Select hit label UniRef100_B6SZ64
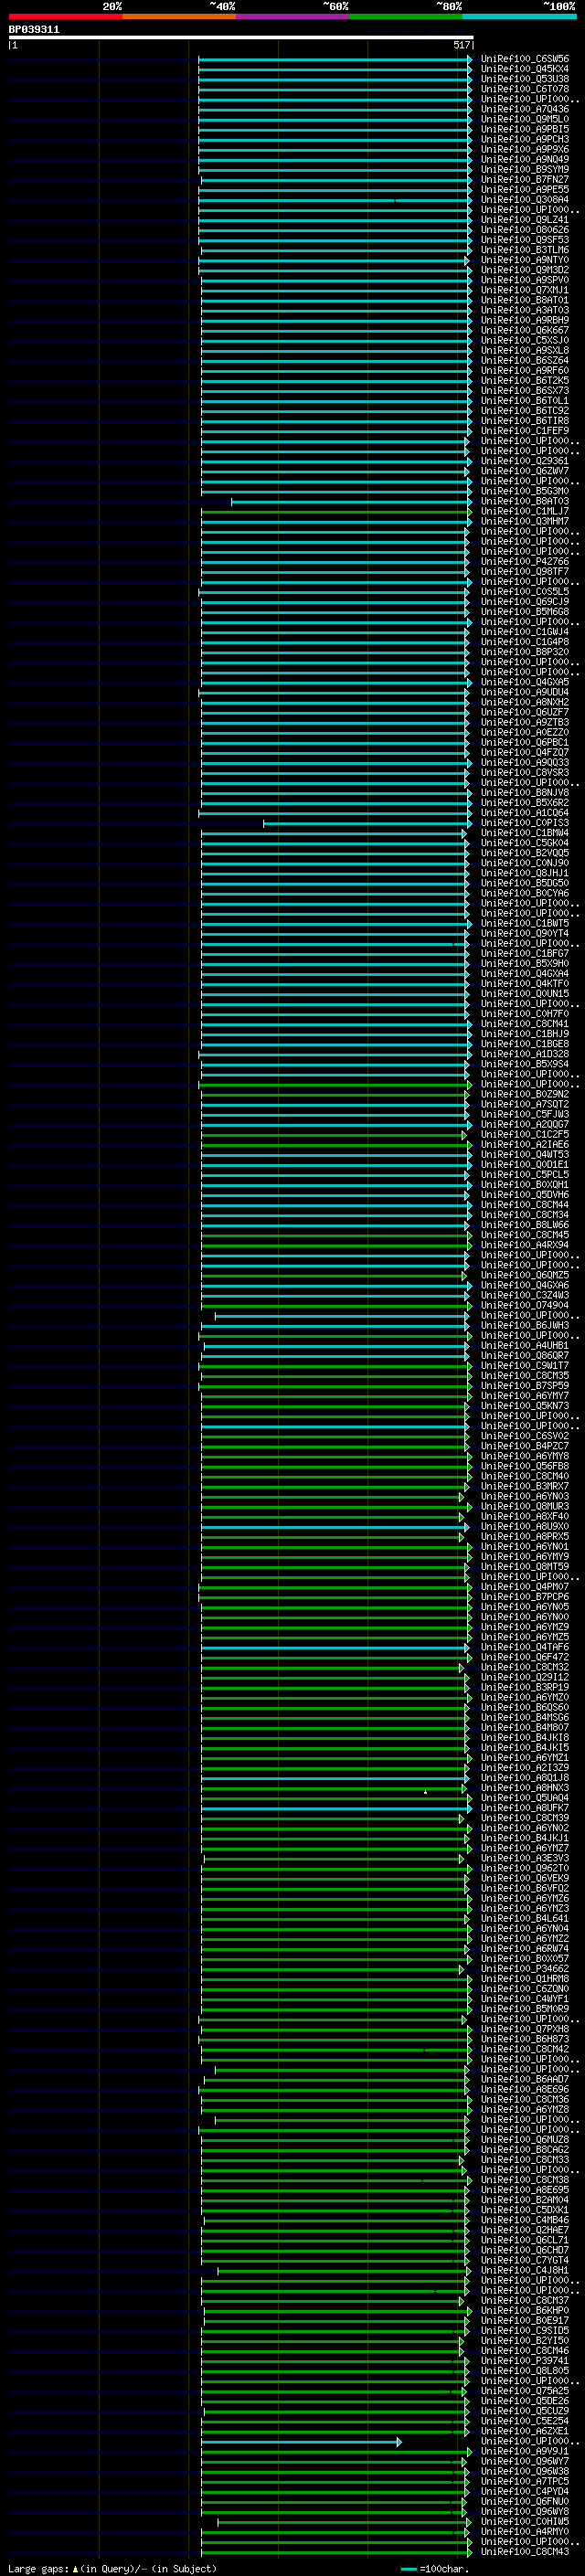585x2576 pixels. [525, 360]
